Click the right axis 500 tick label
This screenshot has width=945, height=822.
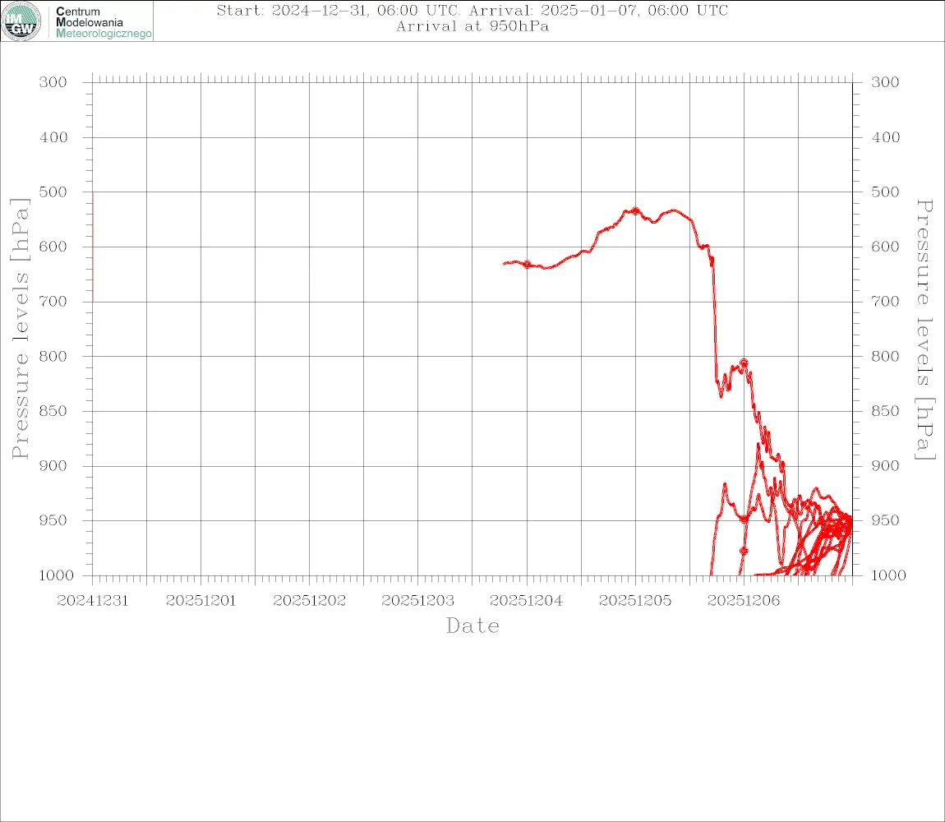coord(885,192)
